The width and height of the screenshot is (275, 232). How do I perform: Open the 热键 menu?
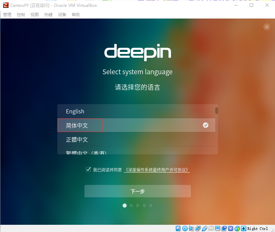coord(48,14)
